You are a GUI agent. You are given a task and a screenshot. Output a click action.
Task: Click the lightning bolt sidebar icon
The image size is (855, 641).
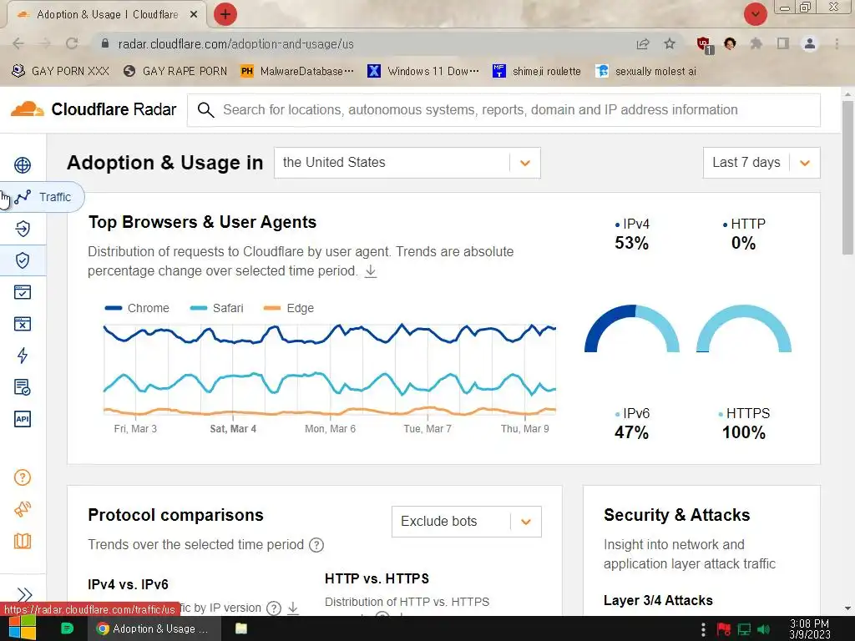(x=23, y=356)
